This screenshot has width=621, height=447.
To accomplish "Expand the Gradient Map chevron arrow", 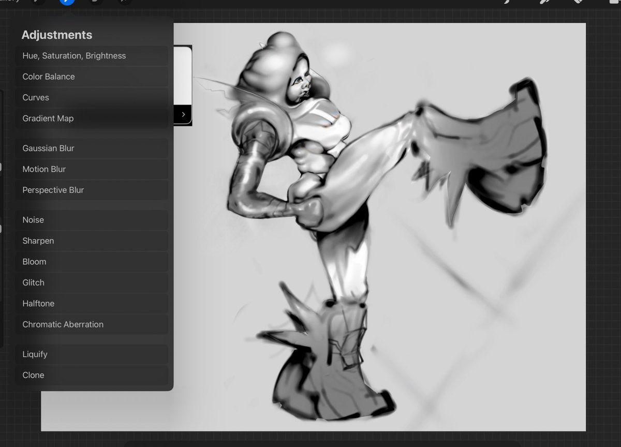I will [182, 114].
